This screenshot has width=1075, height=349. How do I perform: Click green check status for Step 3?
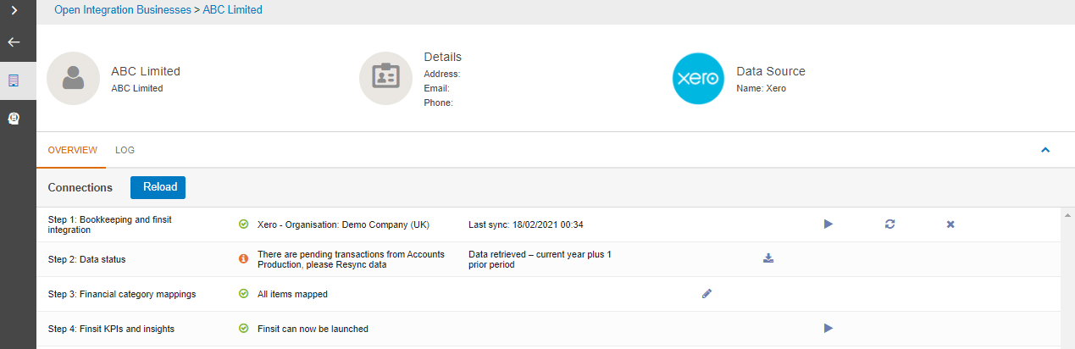(243, 294)
